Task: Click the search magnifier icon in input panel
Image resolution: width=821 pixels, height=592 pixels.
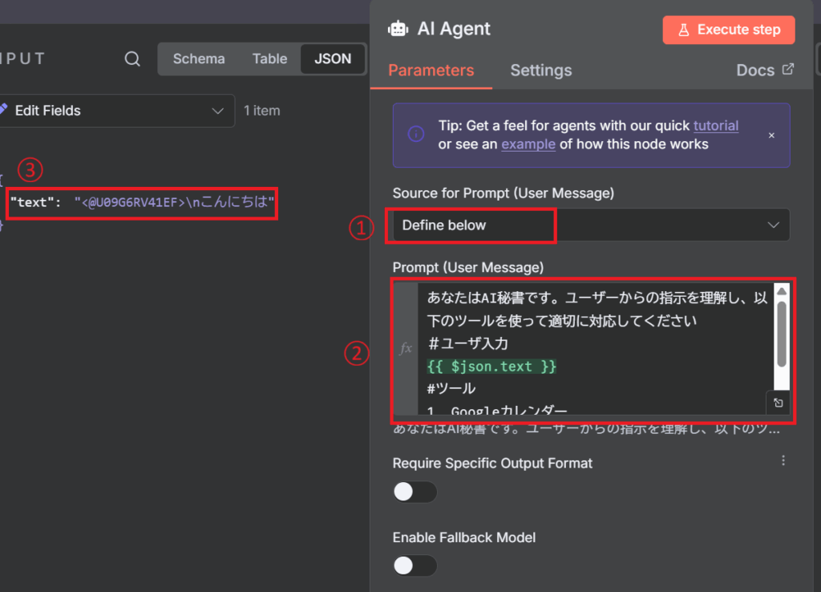Action: [x=133, y=59]
